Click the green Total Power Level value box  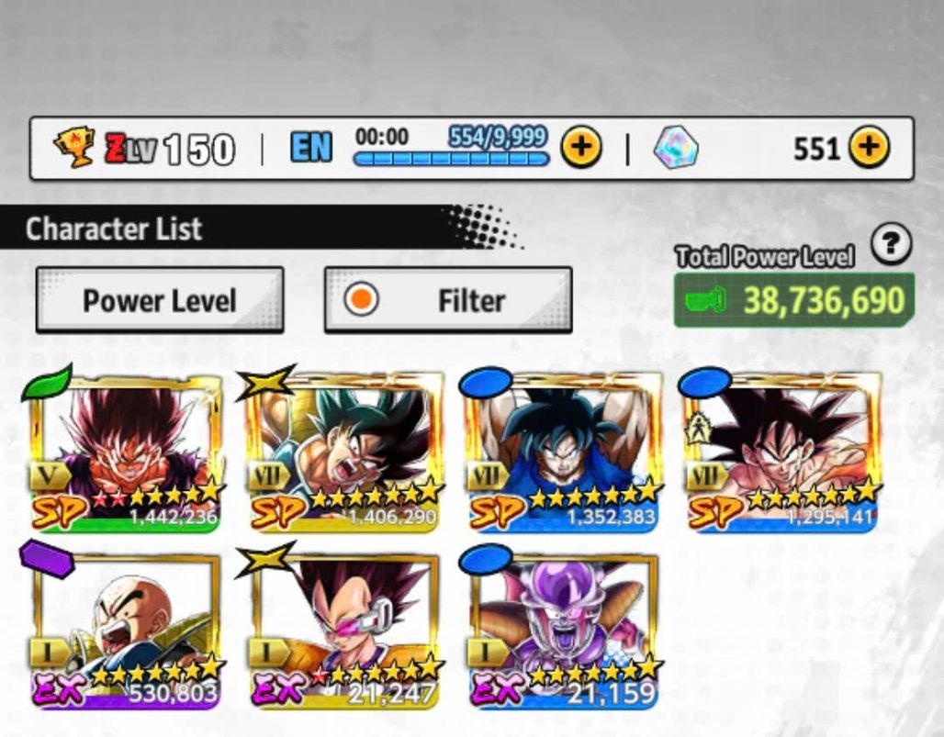tap(794, 299)
